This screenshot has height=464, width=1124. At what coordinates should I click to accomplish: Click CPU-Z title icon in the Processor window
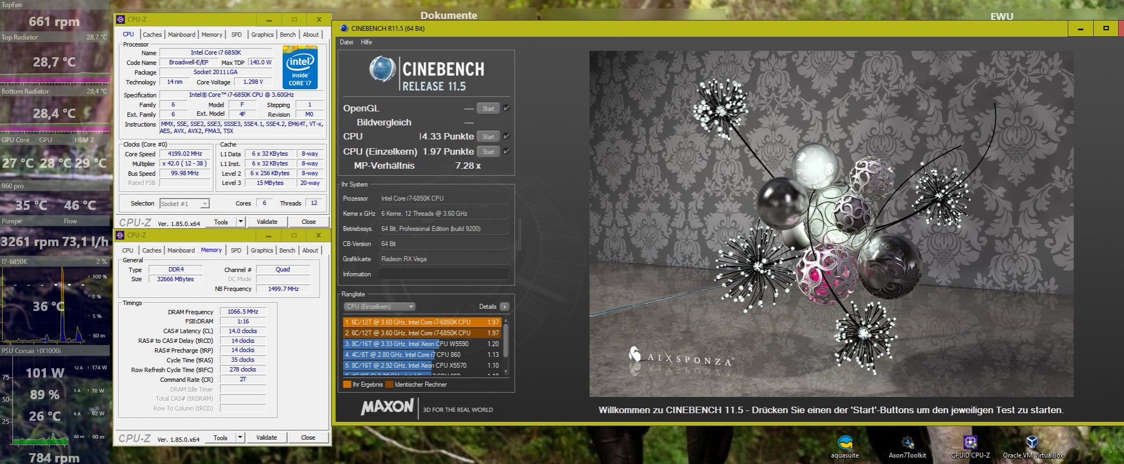(x=120, y=19)
